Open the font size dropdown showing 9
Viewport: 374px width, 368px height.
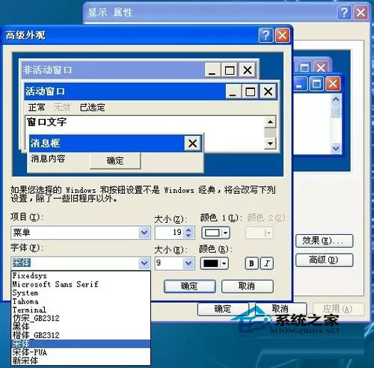click(188, 263)
